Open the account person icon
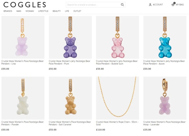The width and height of the screenshot is (189, 136). [x=150, y=5]
